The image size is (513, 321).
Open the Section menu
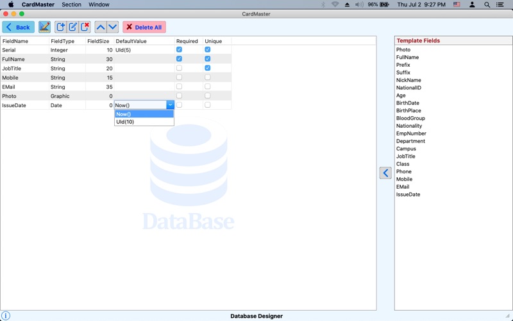point(71,4)
